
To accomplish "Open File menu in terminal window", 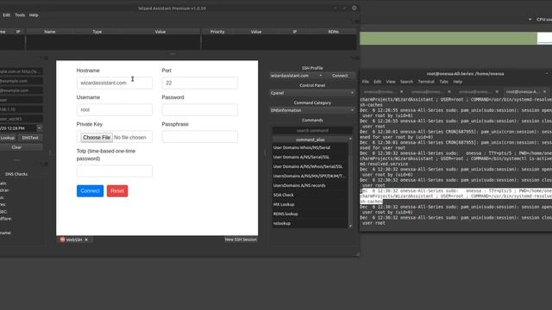I will click(366, 82).
